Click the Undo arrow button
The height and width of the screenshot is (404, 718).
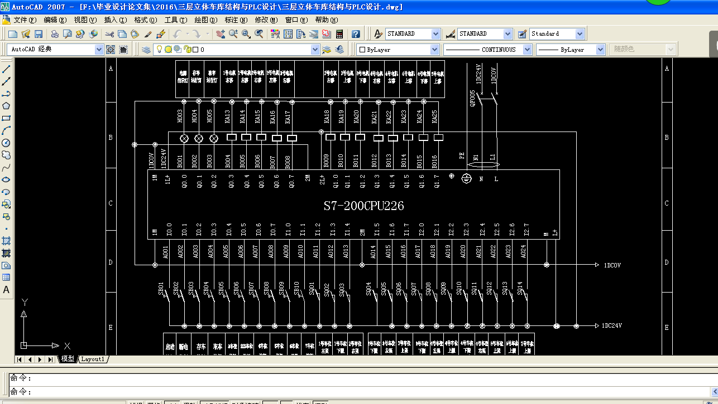(x=176, y=34)
